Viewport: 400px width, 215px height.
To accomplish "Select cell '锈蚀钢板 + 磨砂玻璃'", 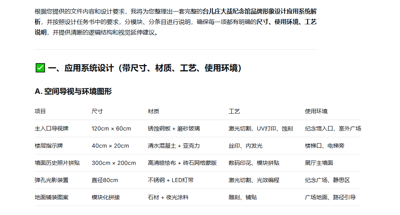I will pos(174,129).
